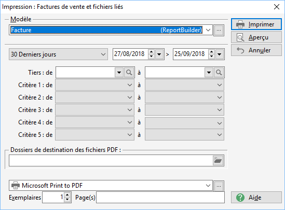
Task: Browse PDF destination folder via folder icon
Action: [x=218, y=160]
